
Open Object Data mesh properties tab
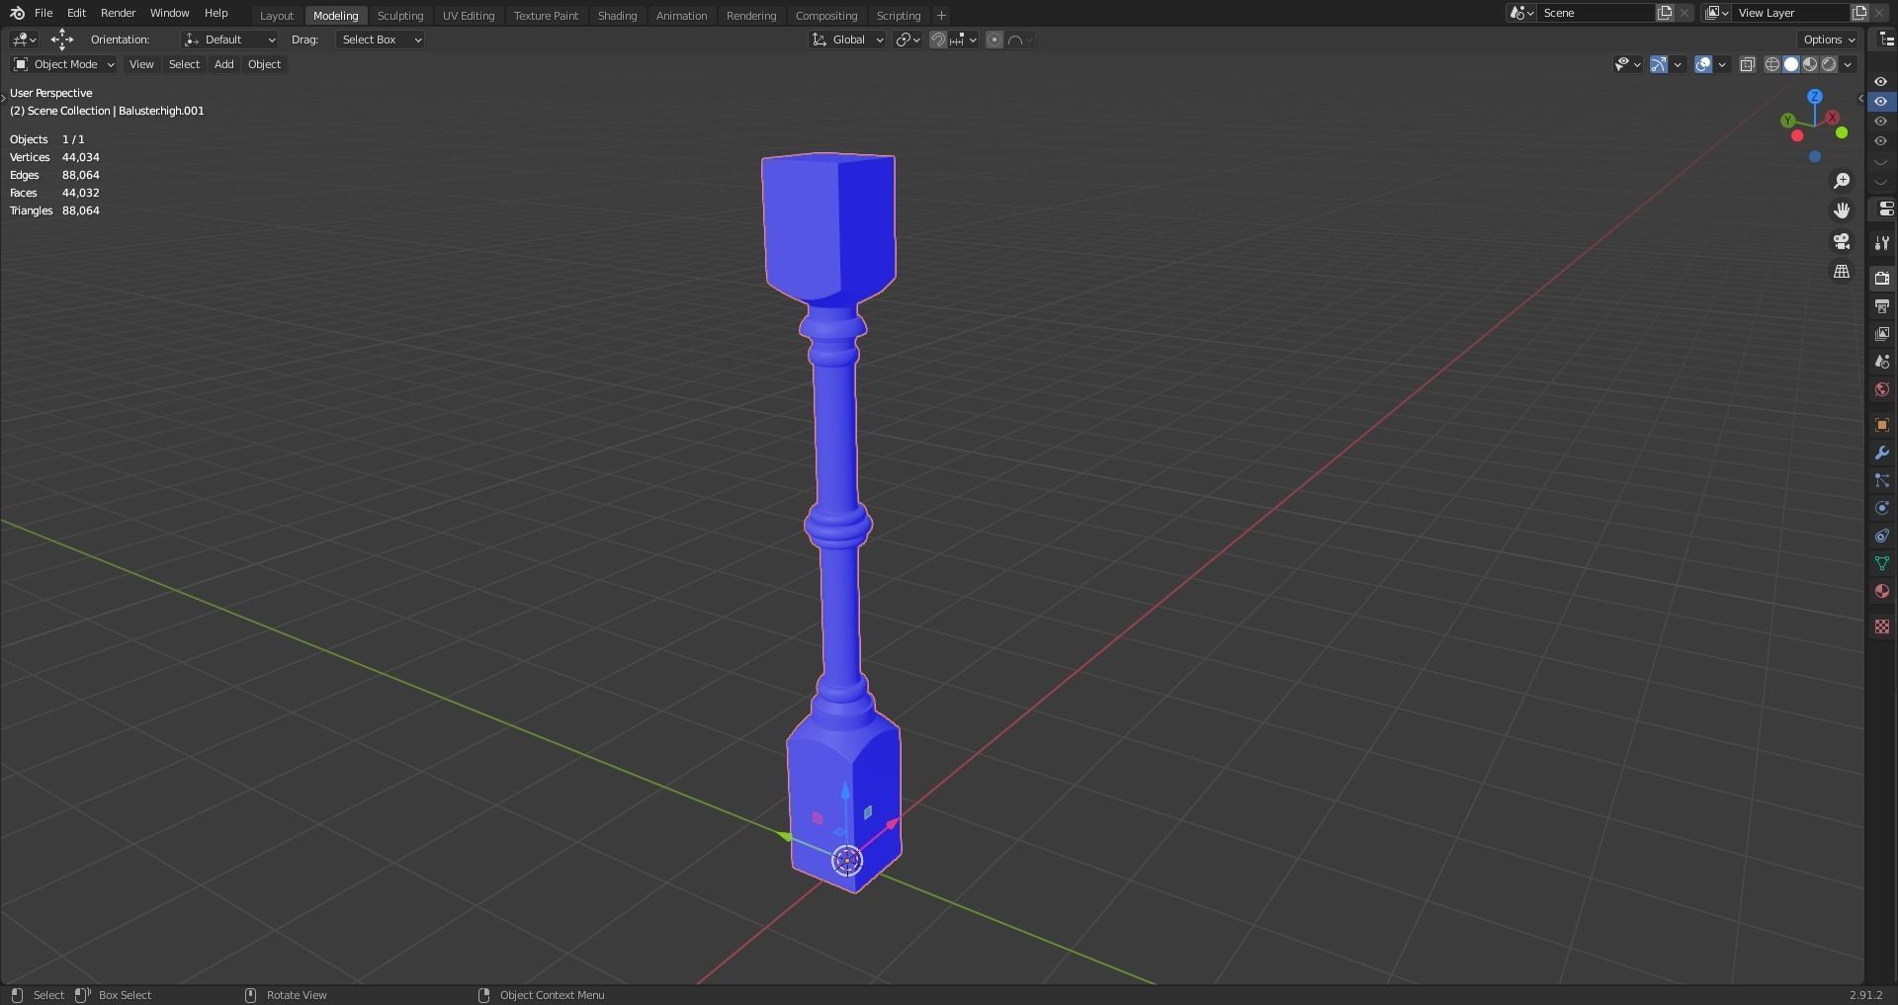[x=1882, y=563]
